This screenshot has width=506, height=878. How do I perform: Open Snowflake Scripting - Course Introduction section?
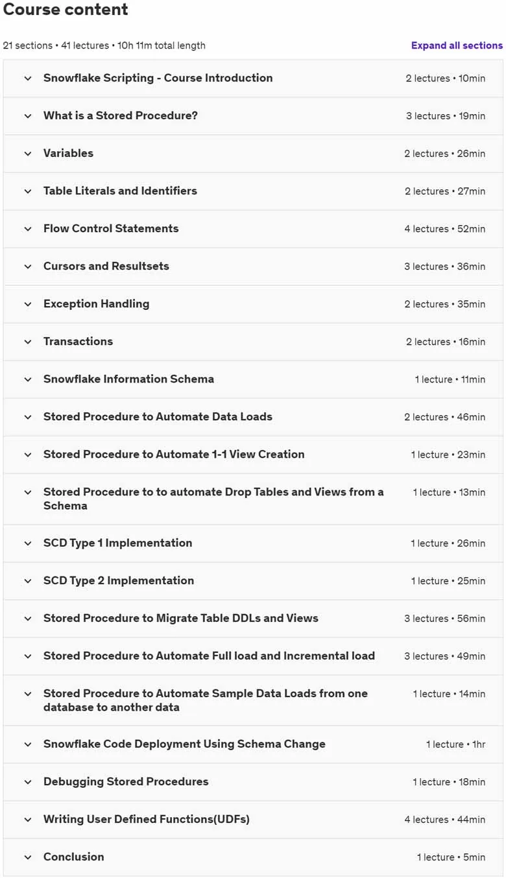point(253,78)
